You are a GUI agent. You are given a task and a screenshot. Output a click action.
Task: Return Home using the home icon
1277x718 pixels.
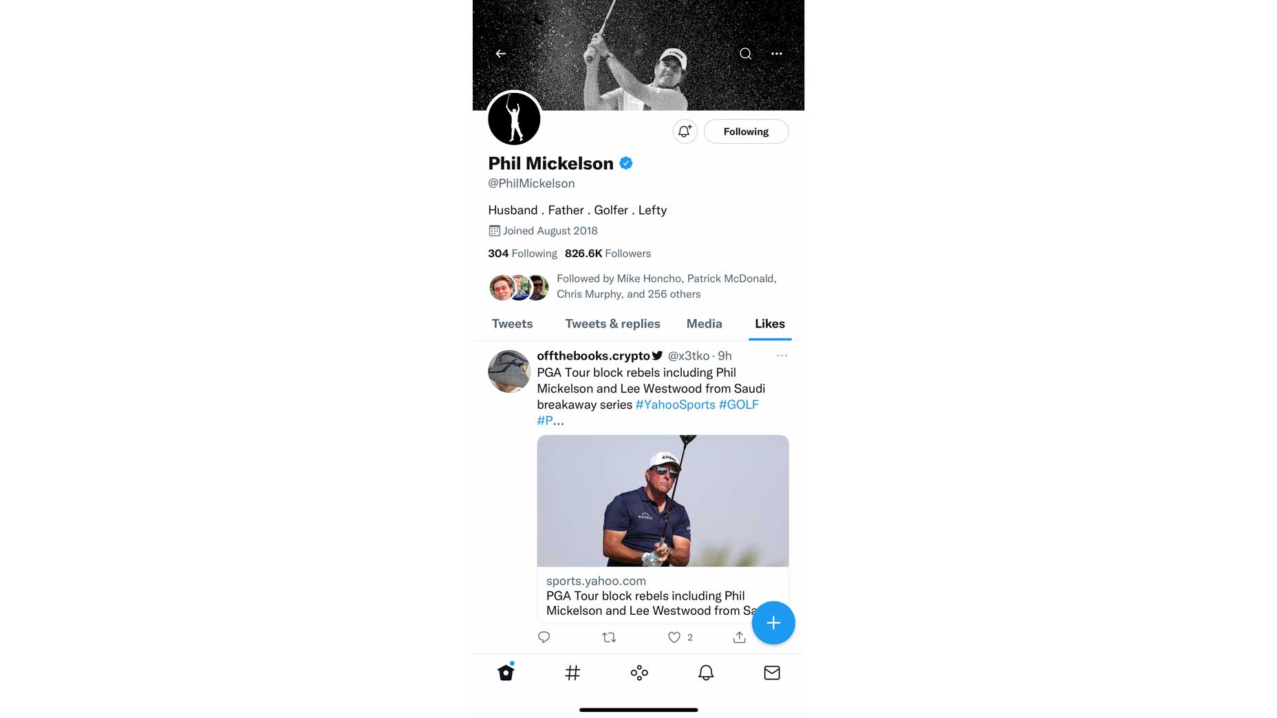click(506, 673)
